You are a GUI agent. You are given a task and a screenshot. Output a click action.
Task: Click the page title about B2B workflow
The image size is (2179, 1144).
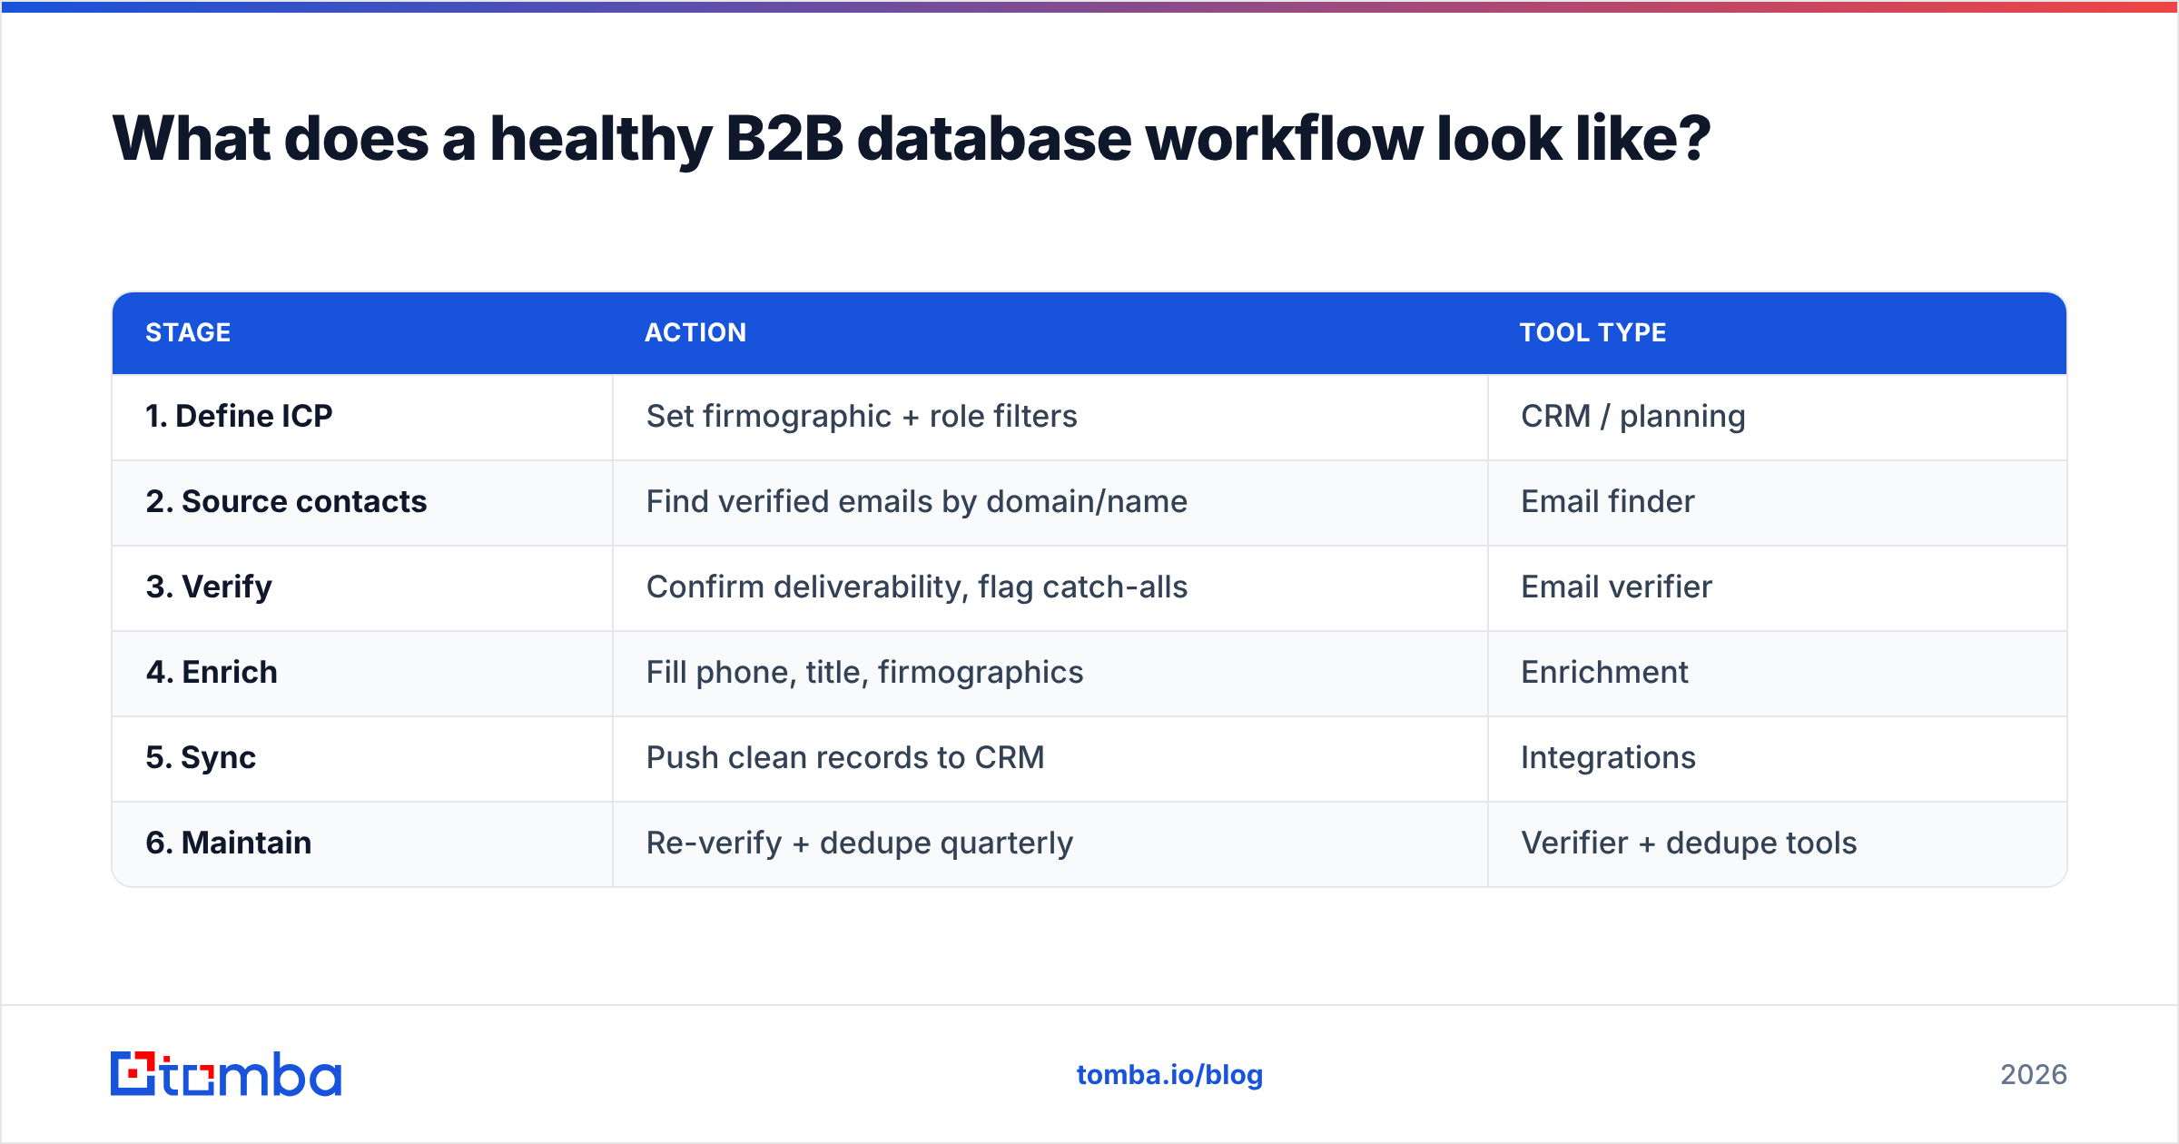pos(912,139)
